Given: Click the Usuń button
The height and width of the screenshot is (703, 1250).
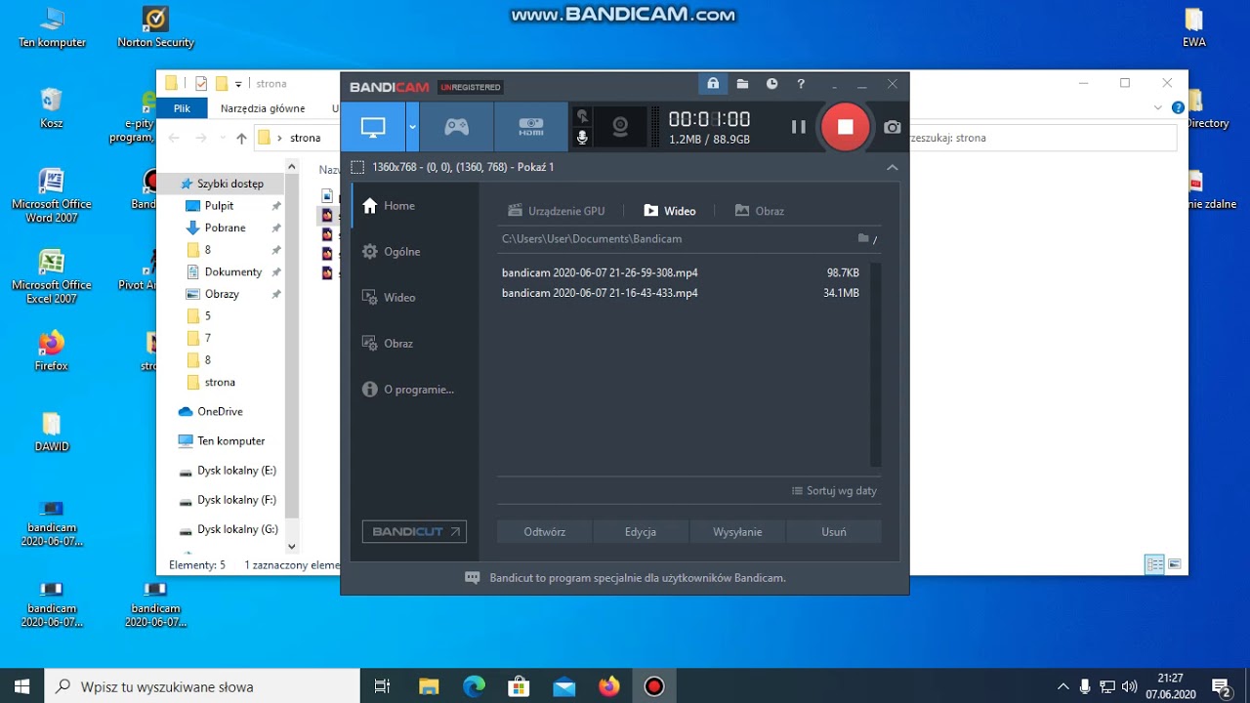Looking at the screenshot, I should (834, 532).
